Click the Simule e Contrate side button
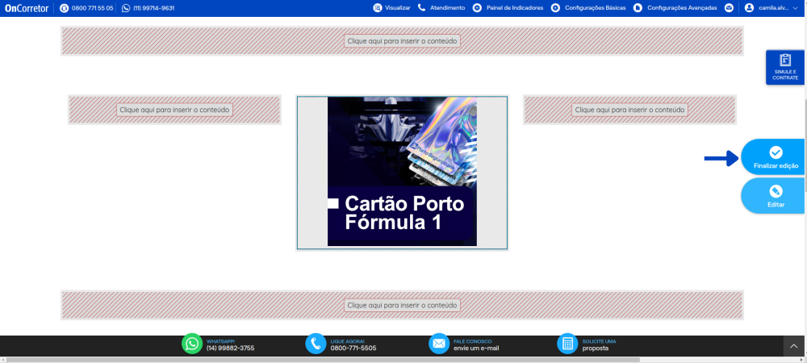 pos(785,67)
